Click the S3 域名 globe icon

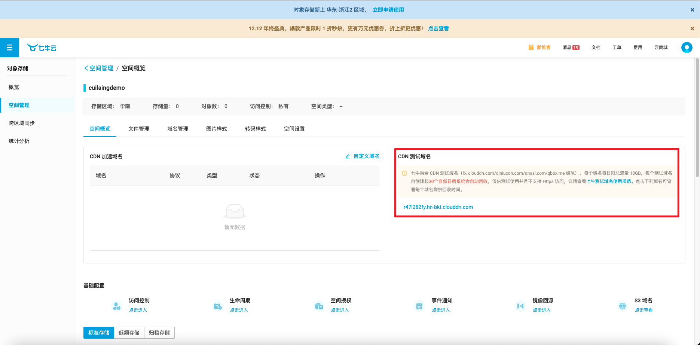tap(623, 306)
